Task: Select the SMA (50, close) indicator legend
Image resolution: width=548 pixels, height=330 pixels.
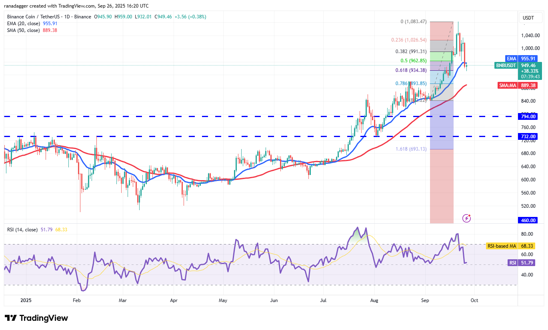Action: [x=23, y=30]
